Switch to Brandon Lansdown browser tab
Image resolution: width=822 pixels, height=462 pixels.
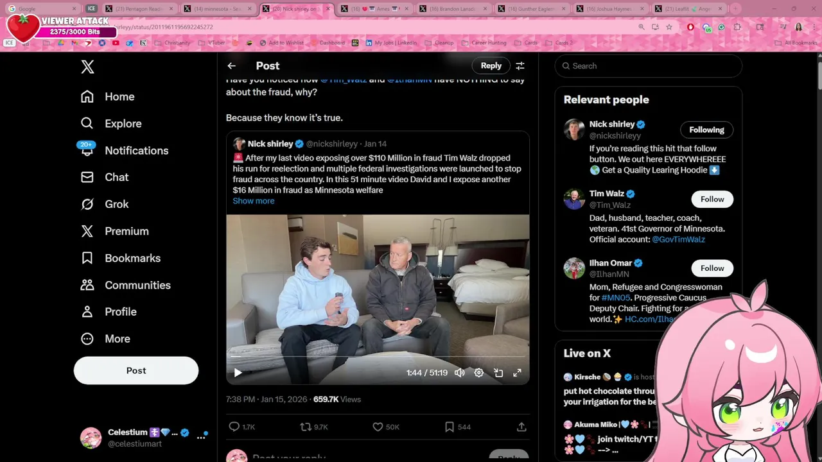pyautogui.click(x=453, y=9)
